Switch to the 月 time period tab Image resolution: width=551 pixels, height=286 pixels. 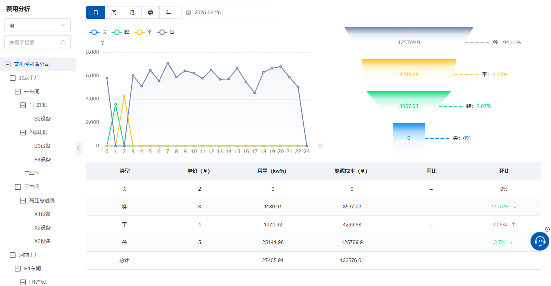(132, 13)
